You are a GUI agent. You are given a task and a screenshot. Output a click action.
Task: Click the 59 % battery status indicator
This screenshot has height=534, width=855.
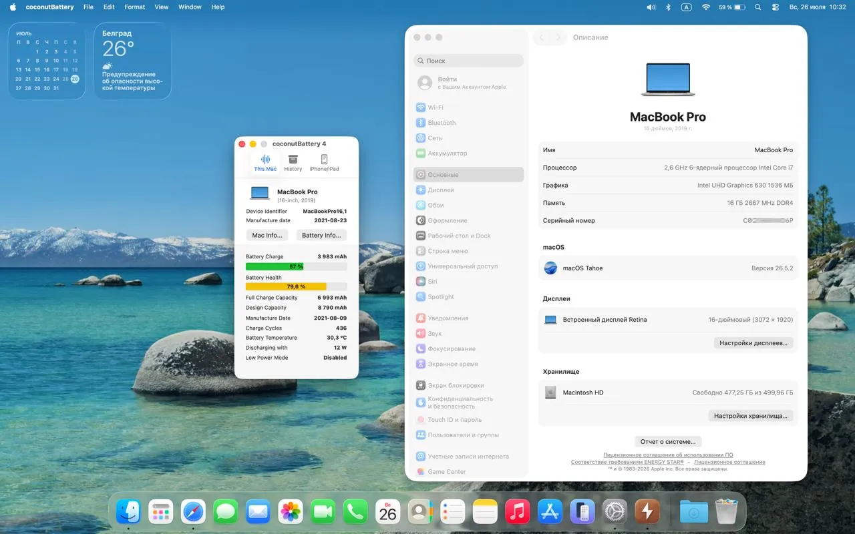coord(732,7)
